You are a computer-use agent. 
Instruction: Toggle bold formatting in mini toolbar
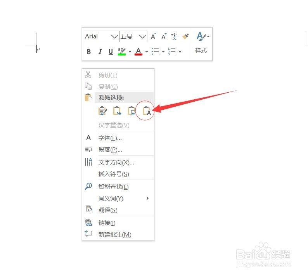[x=89, y=52]
